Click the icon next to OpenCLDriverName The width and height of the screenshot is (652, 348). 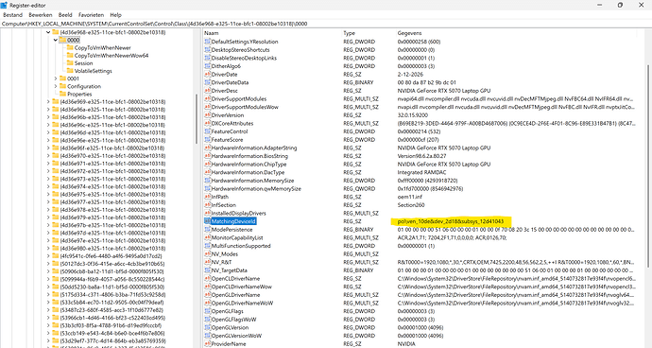coord(208,278)
